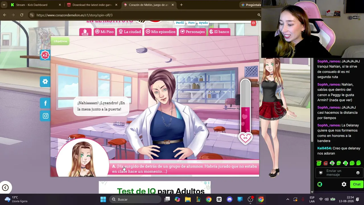Expand hidden system tray icons
Viewport: 364px width, 205px height.
(288, 199)
